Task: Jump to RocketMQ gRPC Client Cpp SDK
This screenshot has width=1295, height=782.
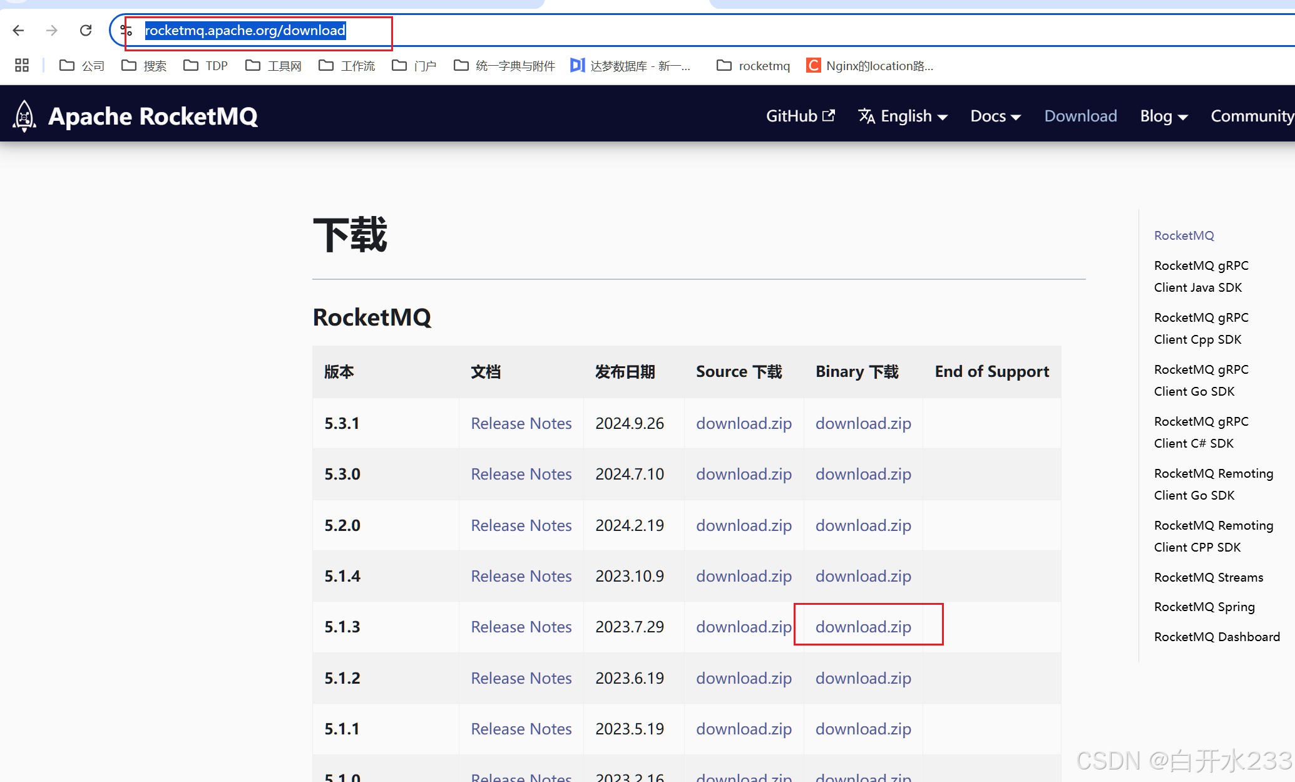Action: pyautogui.click(x=1201, y=328)
